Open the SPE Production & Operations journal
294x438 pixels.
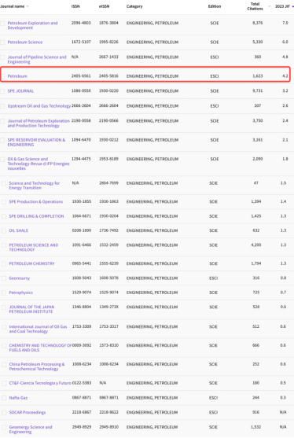pyautogui.click(x=35, y=201)
